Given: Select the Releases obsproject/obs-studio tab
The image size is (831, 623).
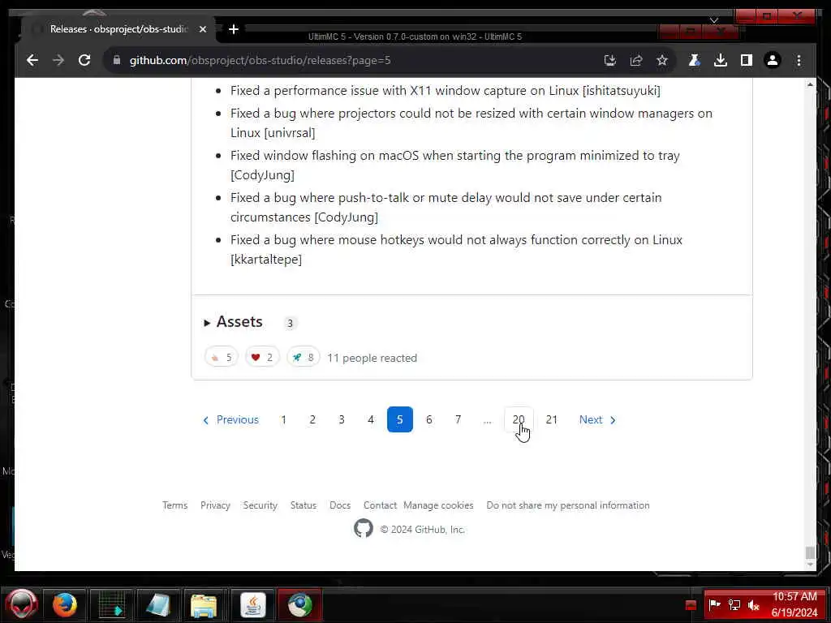Looking at the screenshot, I should pos(118,29).
